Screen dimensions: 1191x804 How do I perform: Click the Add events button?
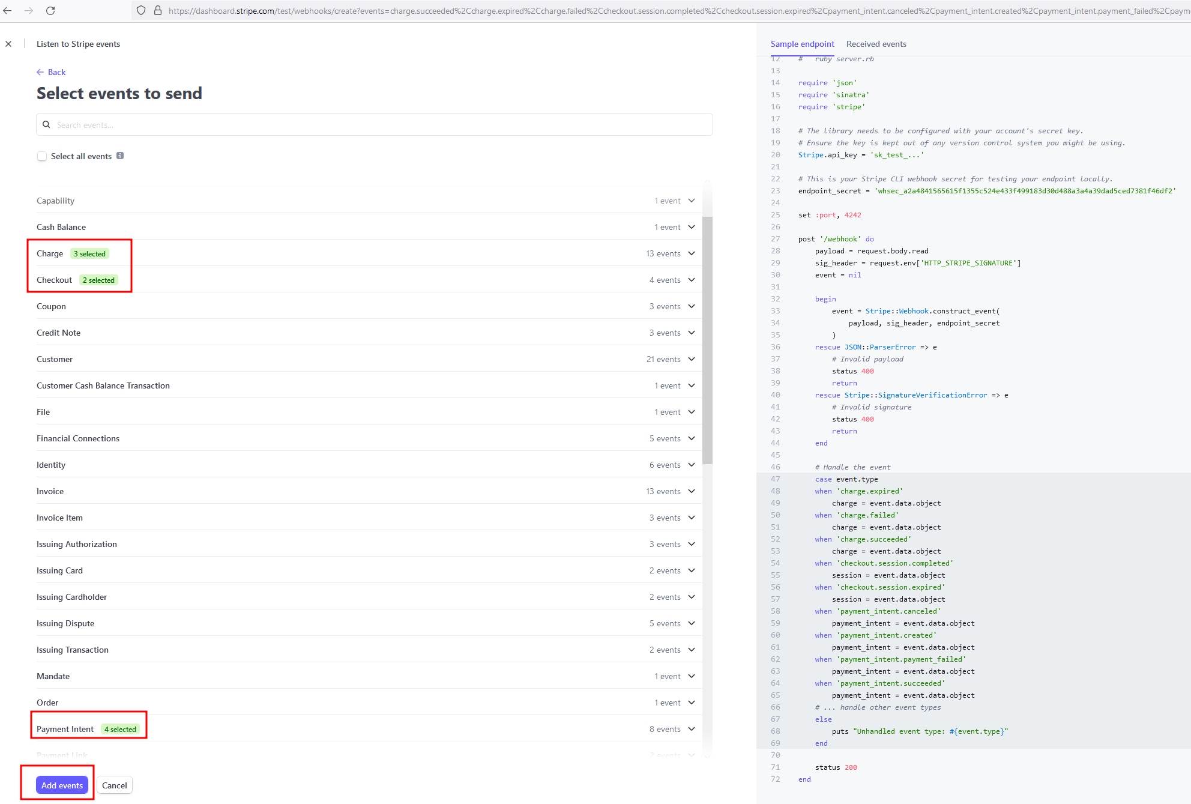tap(62, 785)
